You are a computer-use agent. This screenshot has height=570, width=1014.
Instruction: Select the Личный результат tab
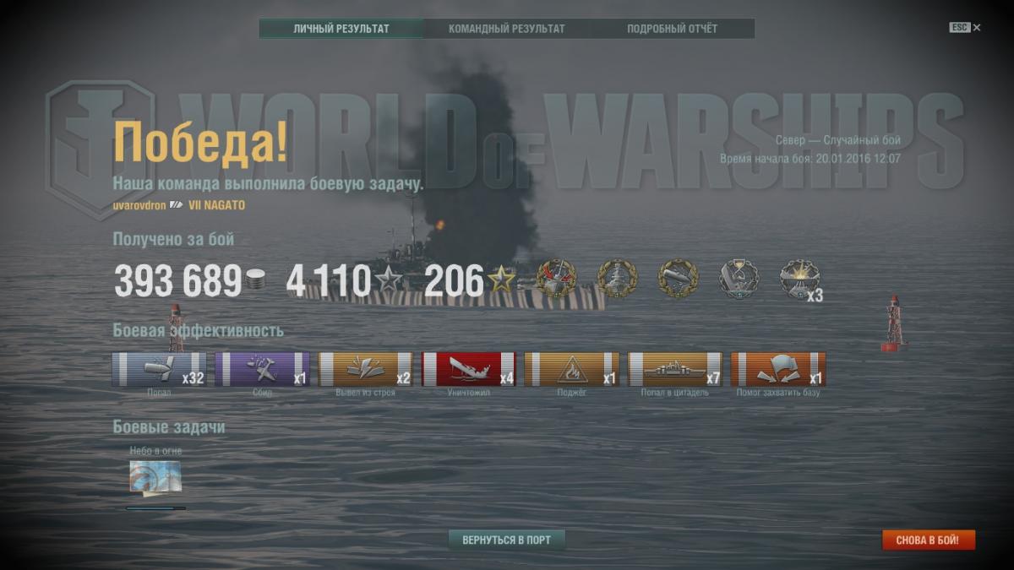pyautogui.click(x=341, y=29)
